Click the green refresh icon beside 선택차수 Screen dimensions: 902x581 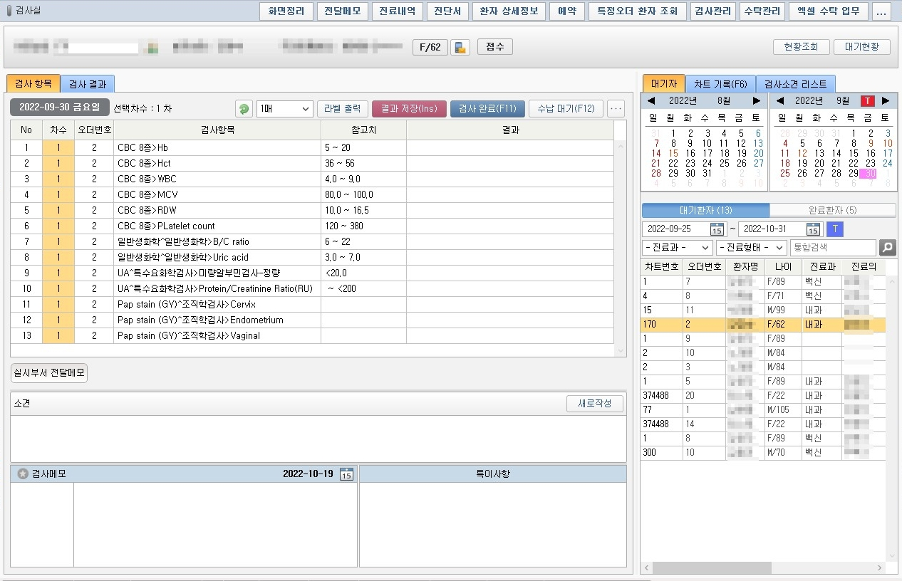click(x=244, y=109)
